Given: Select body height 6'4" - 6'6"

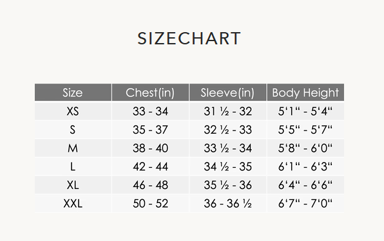Looking at the screenshot, I should point(305,185).
